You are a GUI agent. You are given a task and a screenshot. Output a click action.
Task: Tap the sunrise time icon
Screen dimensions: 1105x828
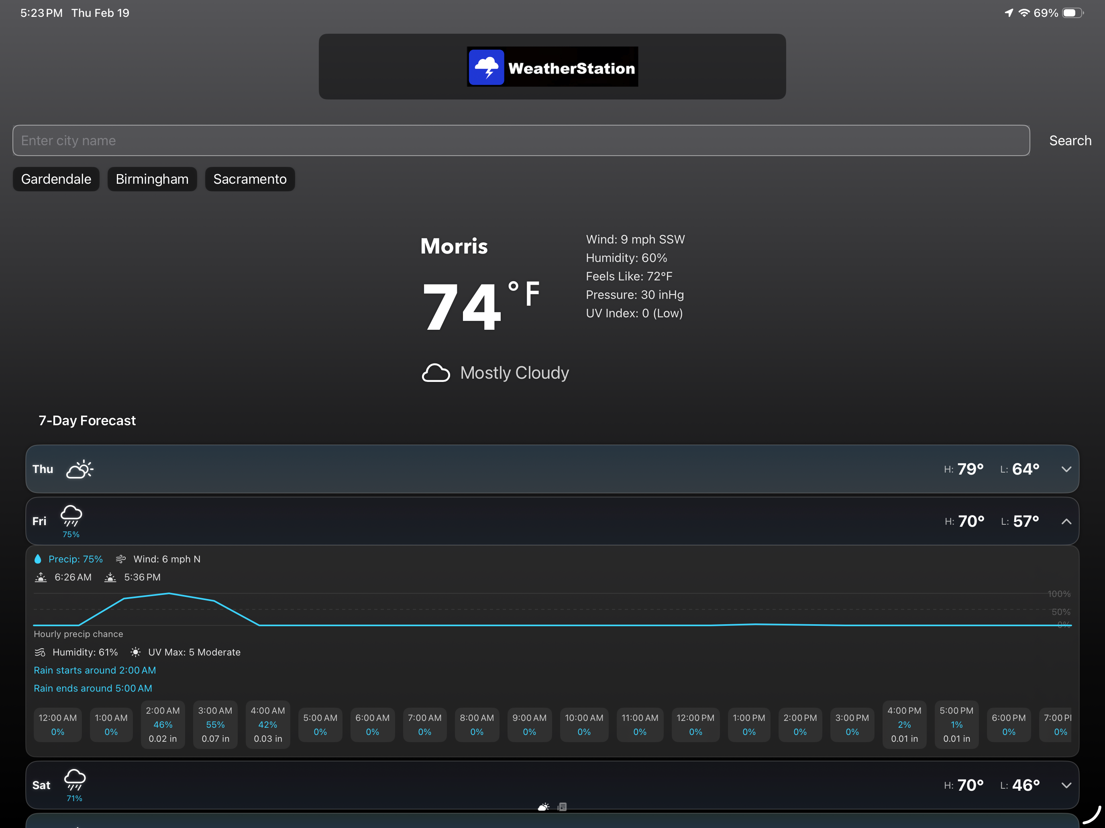coord(41,577)
